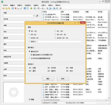
Task: Click the 取消 button in dialog
Action: click(x=63, y=79)
